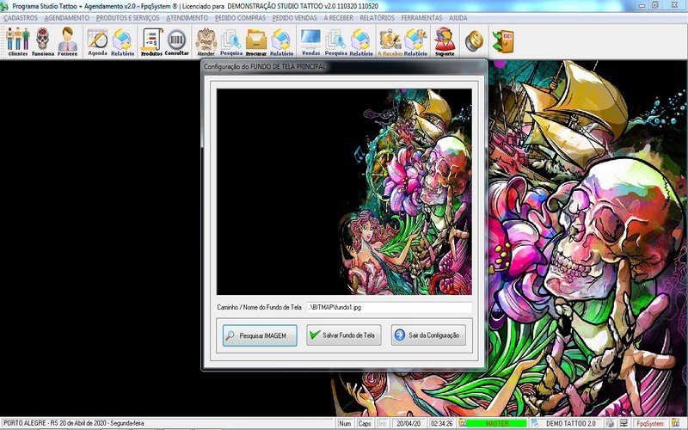Open the PEDIDO COMPRAS menu
Screen dimensions: 688x430
240,18
